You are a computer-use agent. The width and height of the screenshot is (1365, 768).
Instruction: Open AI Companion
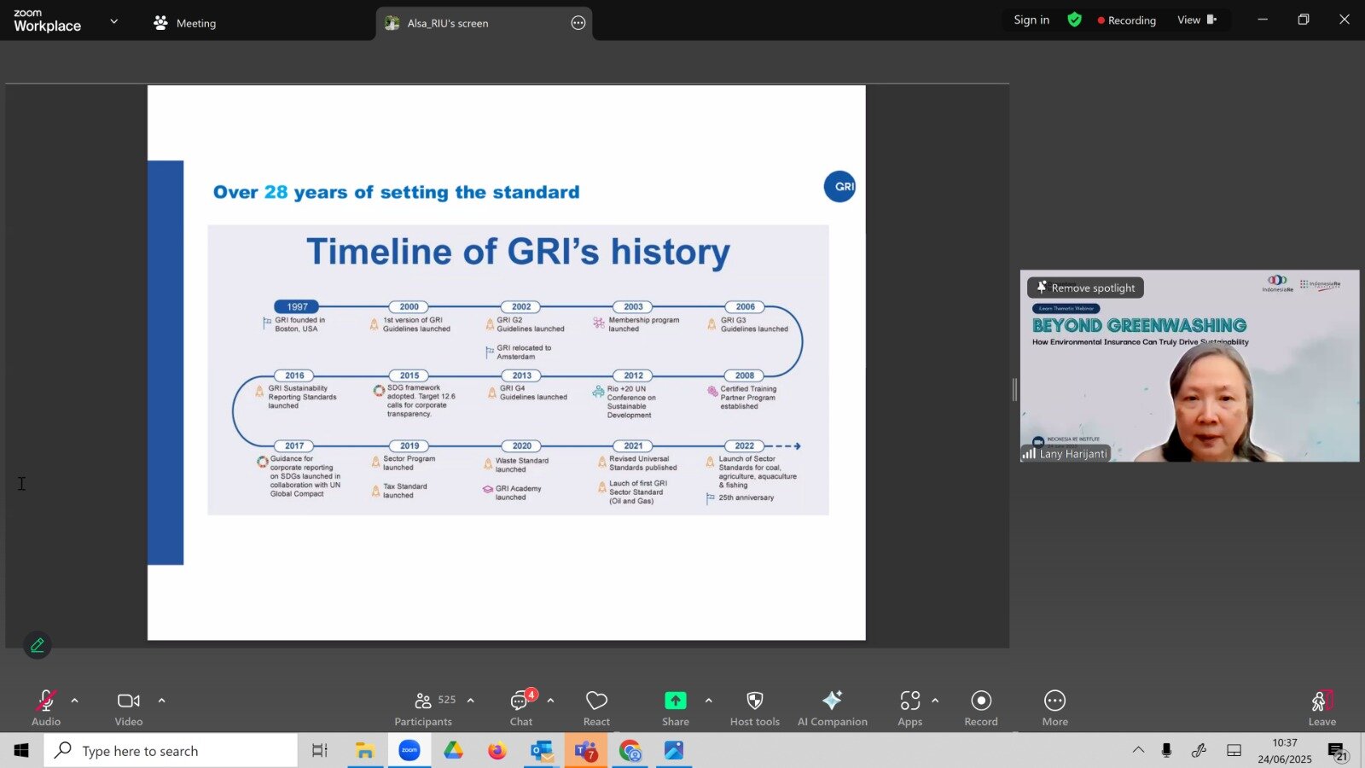[x=833, y=708]
